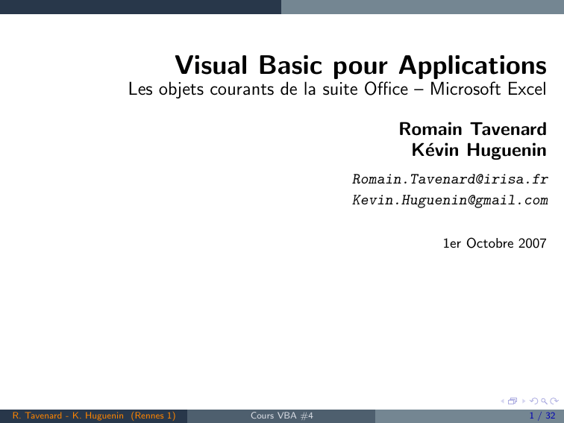Open the Kevin.Huguenin@gmail.com email address

pyautogui.click(x=450, y=200)
